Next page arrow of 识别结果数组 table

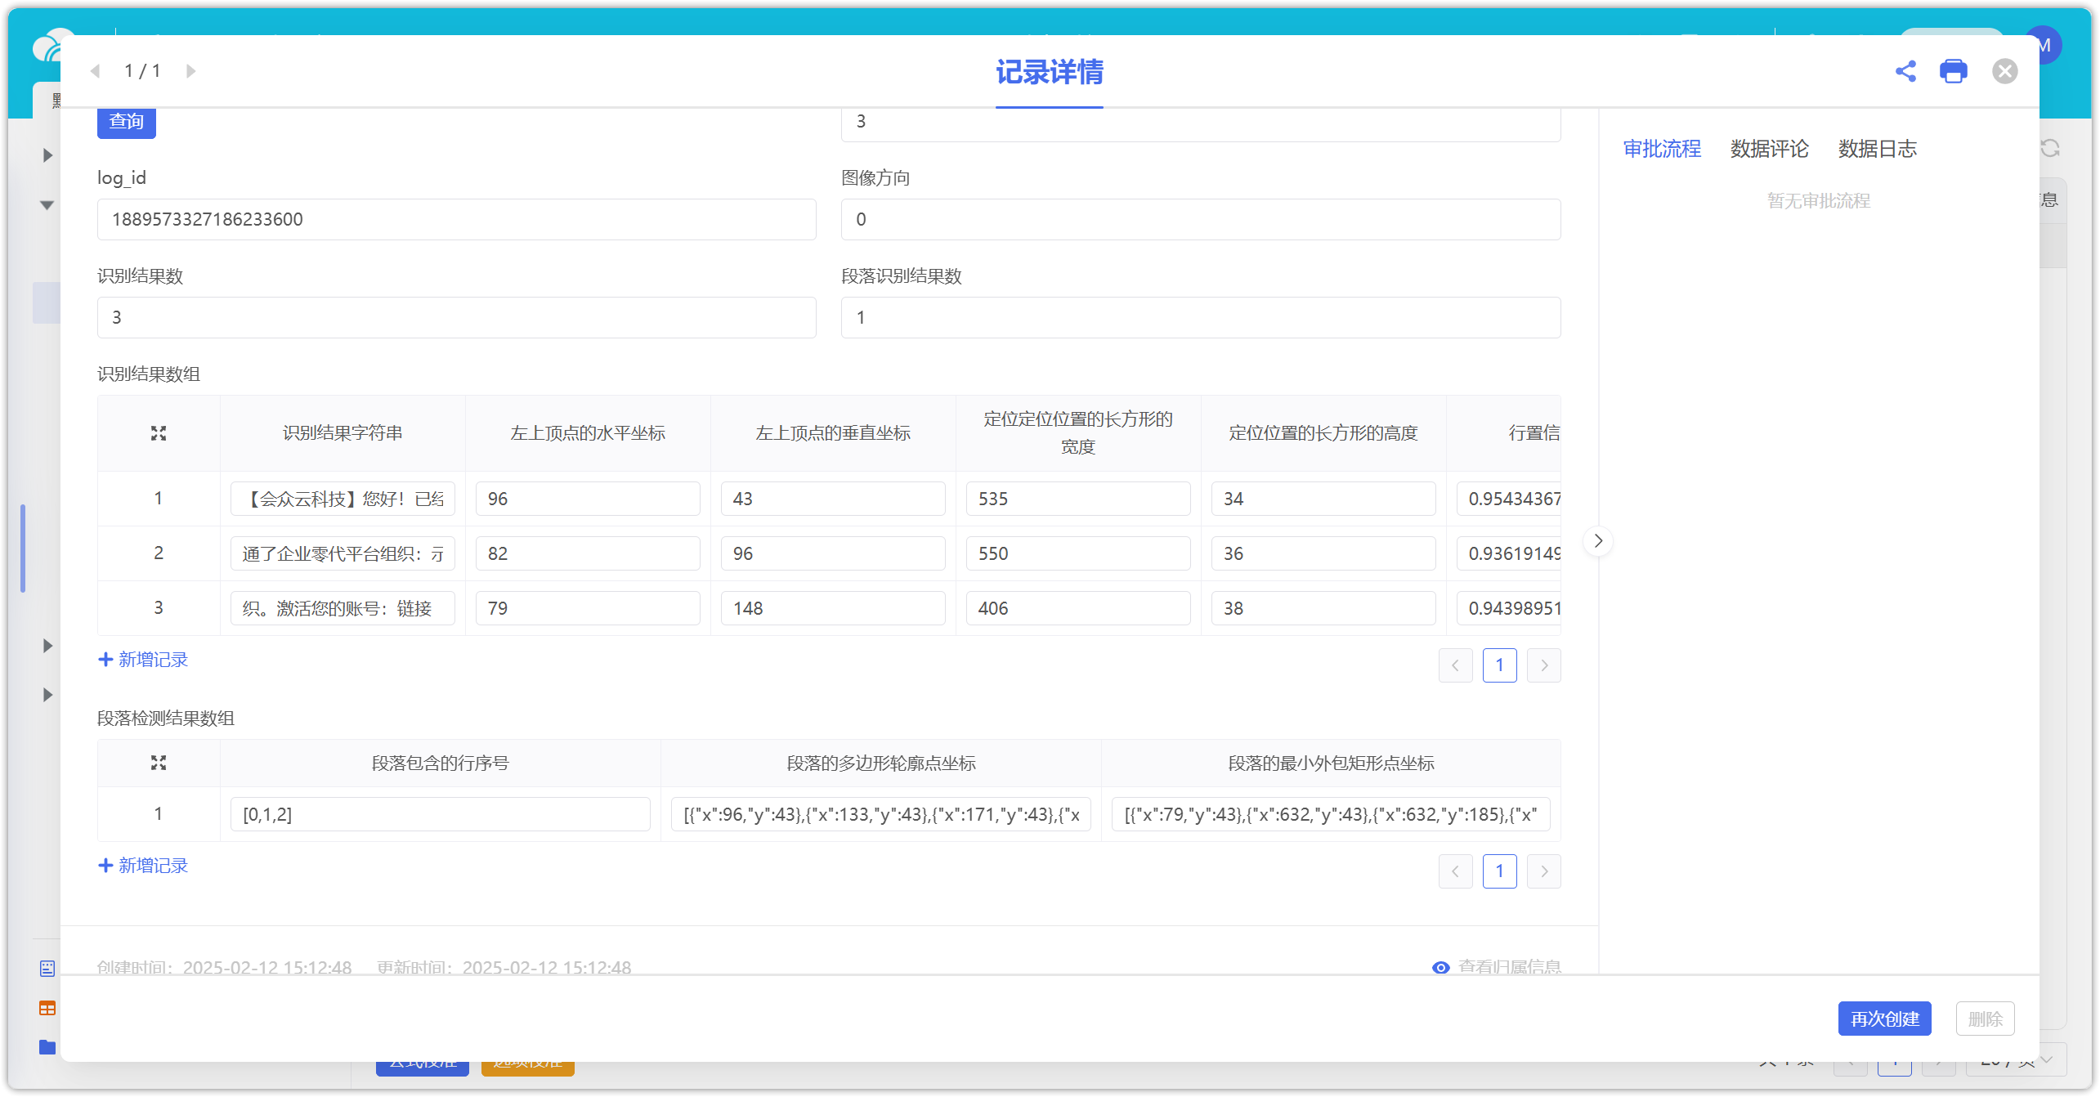click(1543, 665)
